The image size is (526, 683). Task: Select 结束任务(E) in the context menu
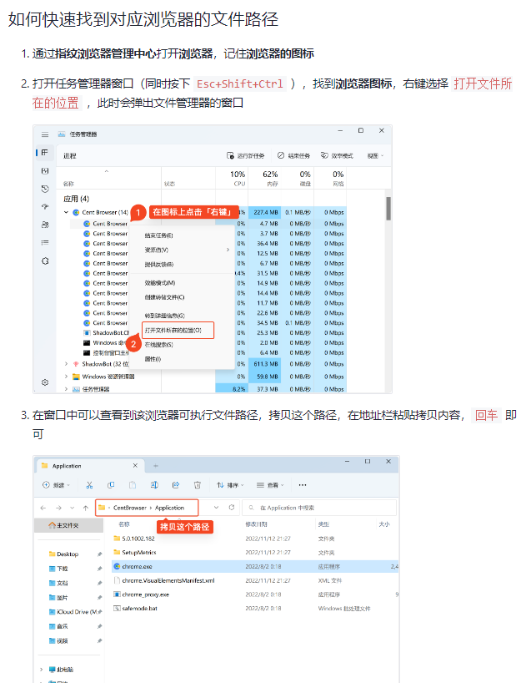159,235
